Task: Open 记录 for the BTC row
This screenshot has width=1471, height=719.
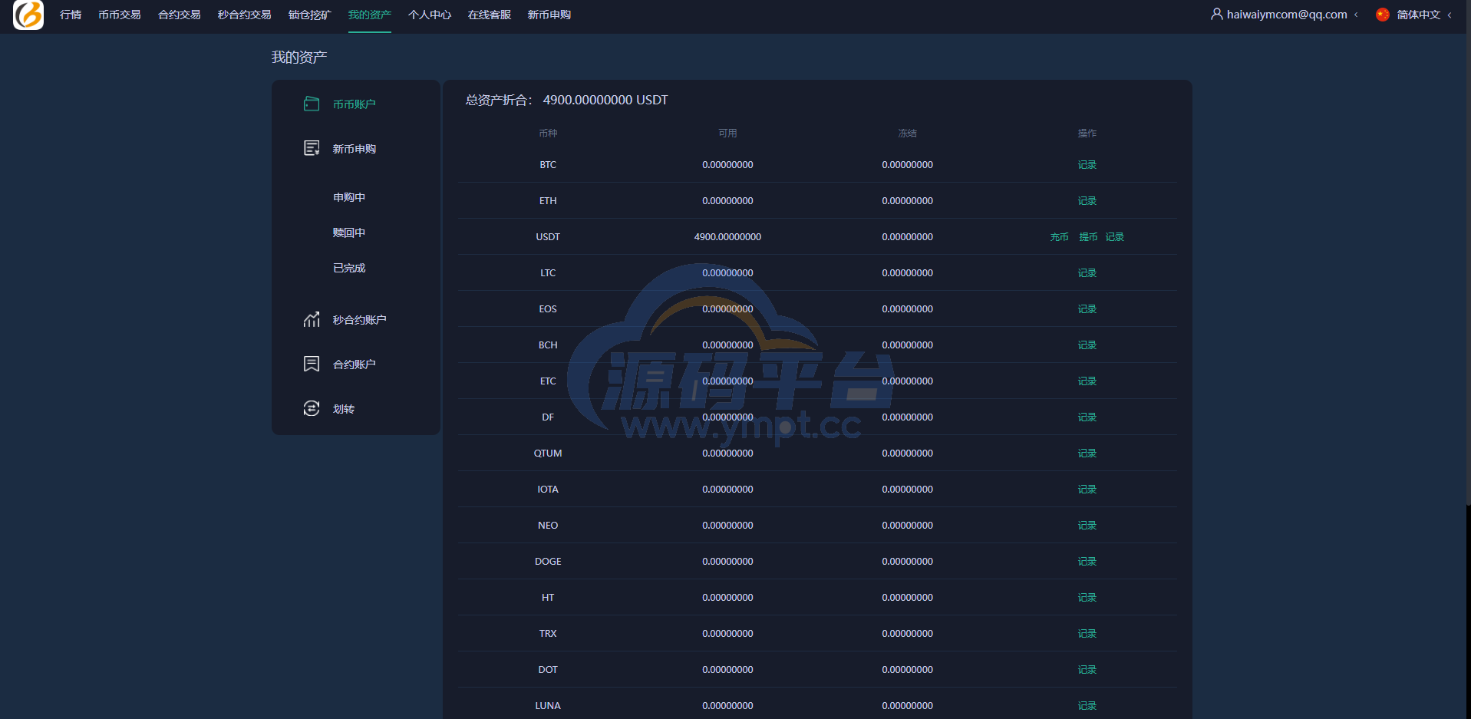Action: pos(1087,164)
